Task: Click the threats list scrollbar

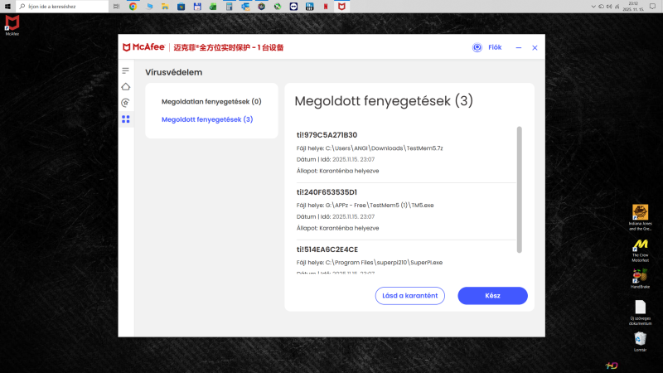Action: [520, 190]
